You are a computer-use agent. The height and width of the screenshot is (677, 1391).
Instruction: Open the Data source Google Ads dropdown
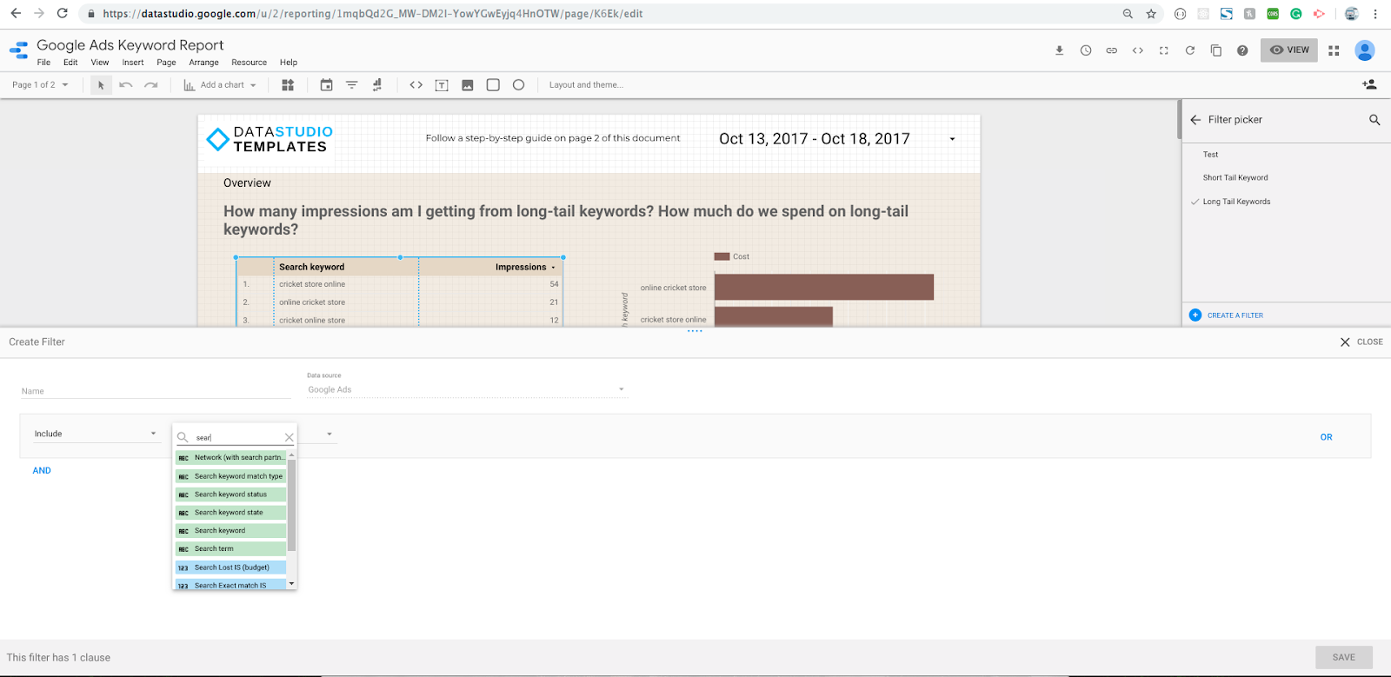(466, 389)
